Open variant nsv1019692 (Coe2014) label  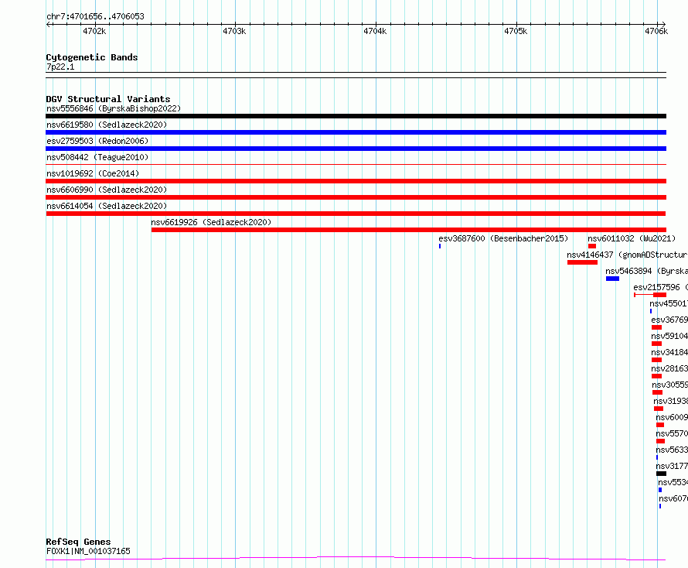click(x=93, y=173)
